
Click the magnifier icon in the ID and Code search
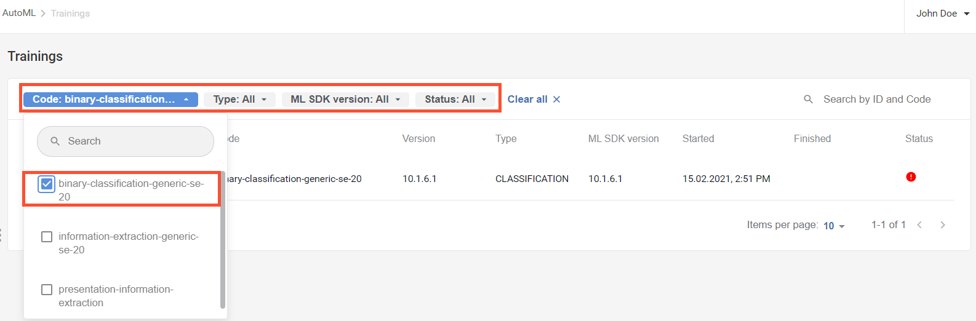(x=809, y=99)
